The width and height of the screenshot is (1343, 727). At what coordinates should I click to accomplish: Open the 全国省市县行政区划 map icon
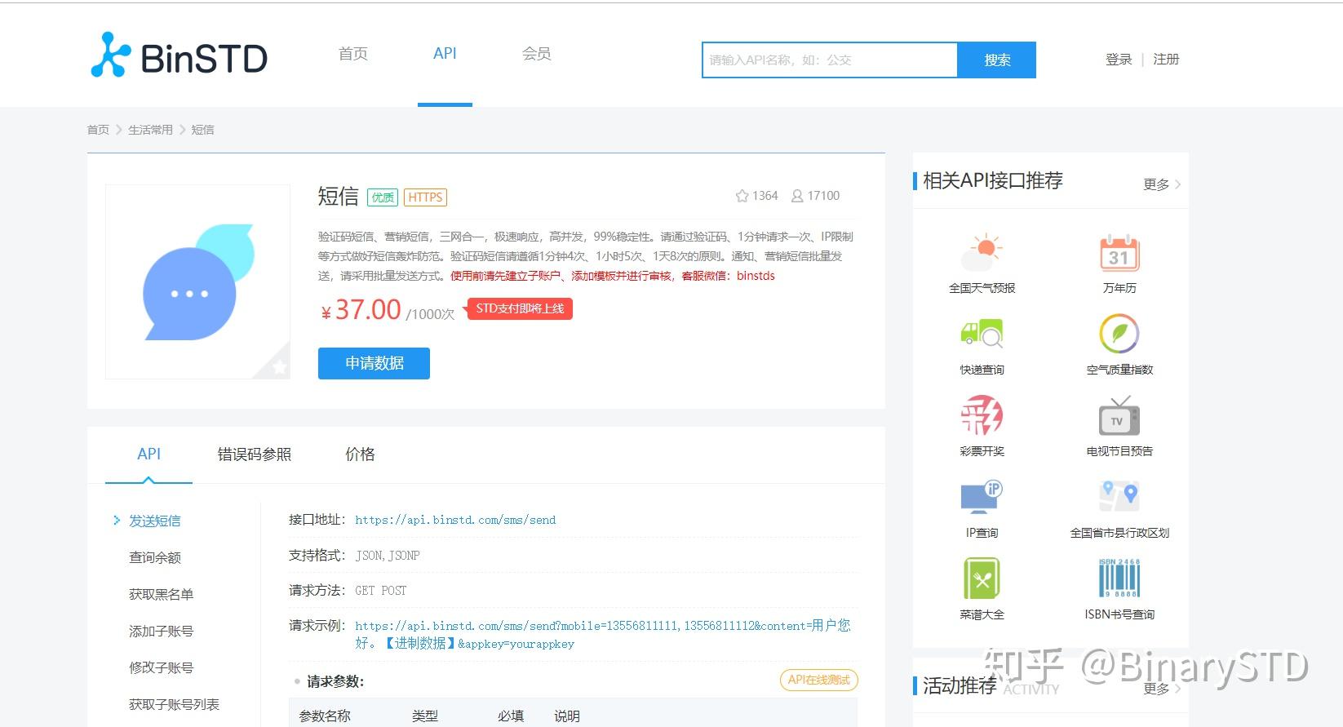click(1119, 497)
